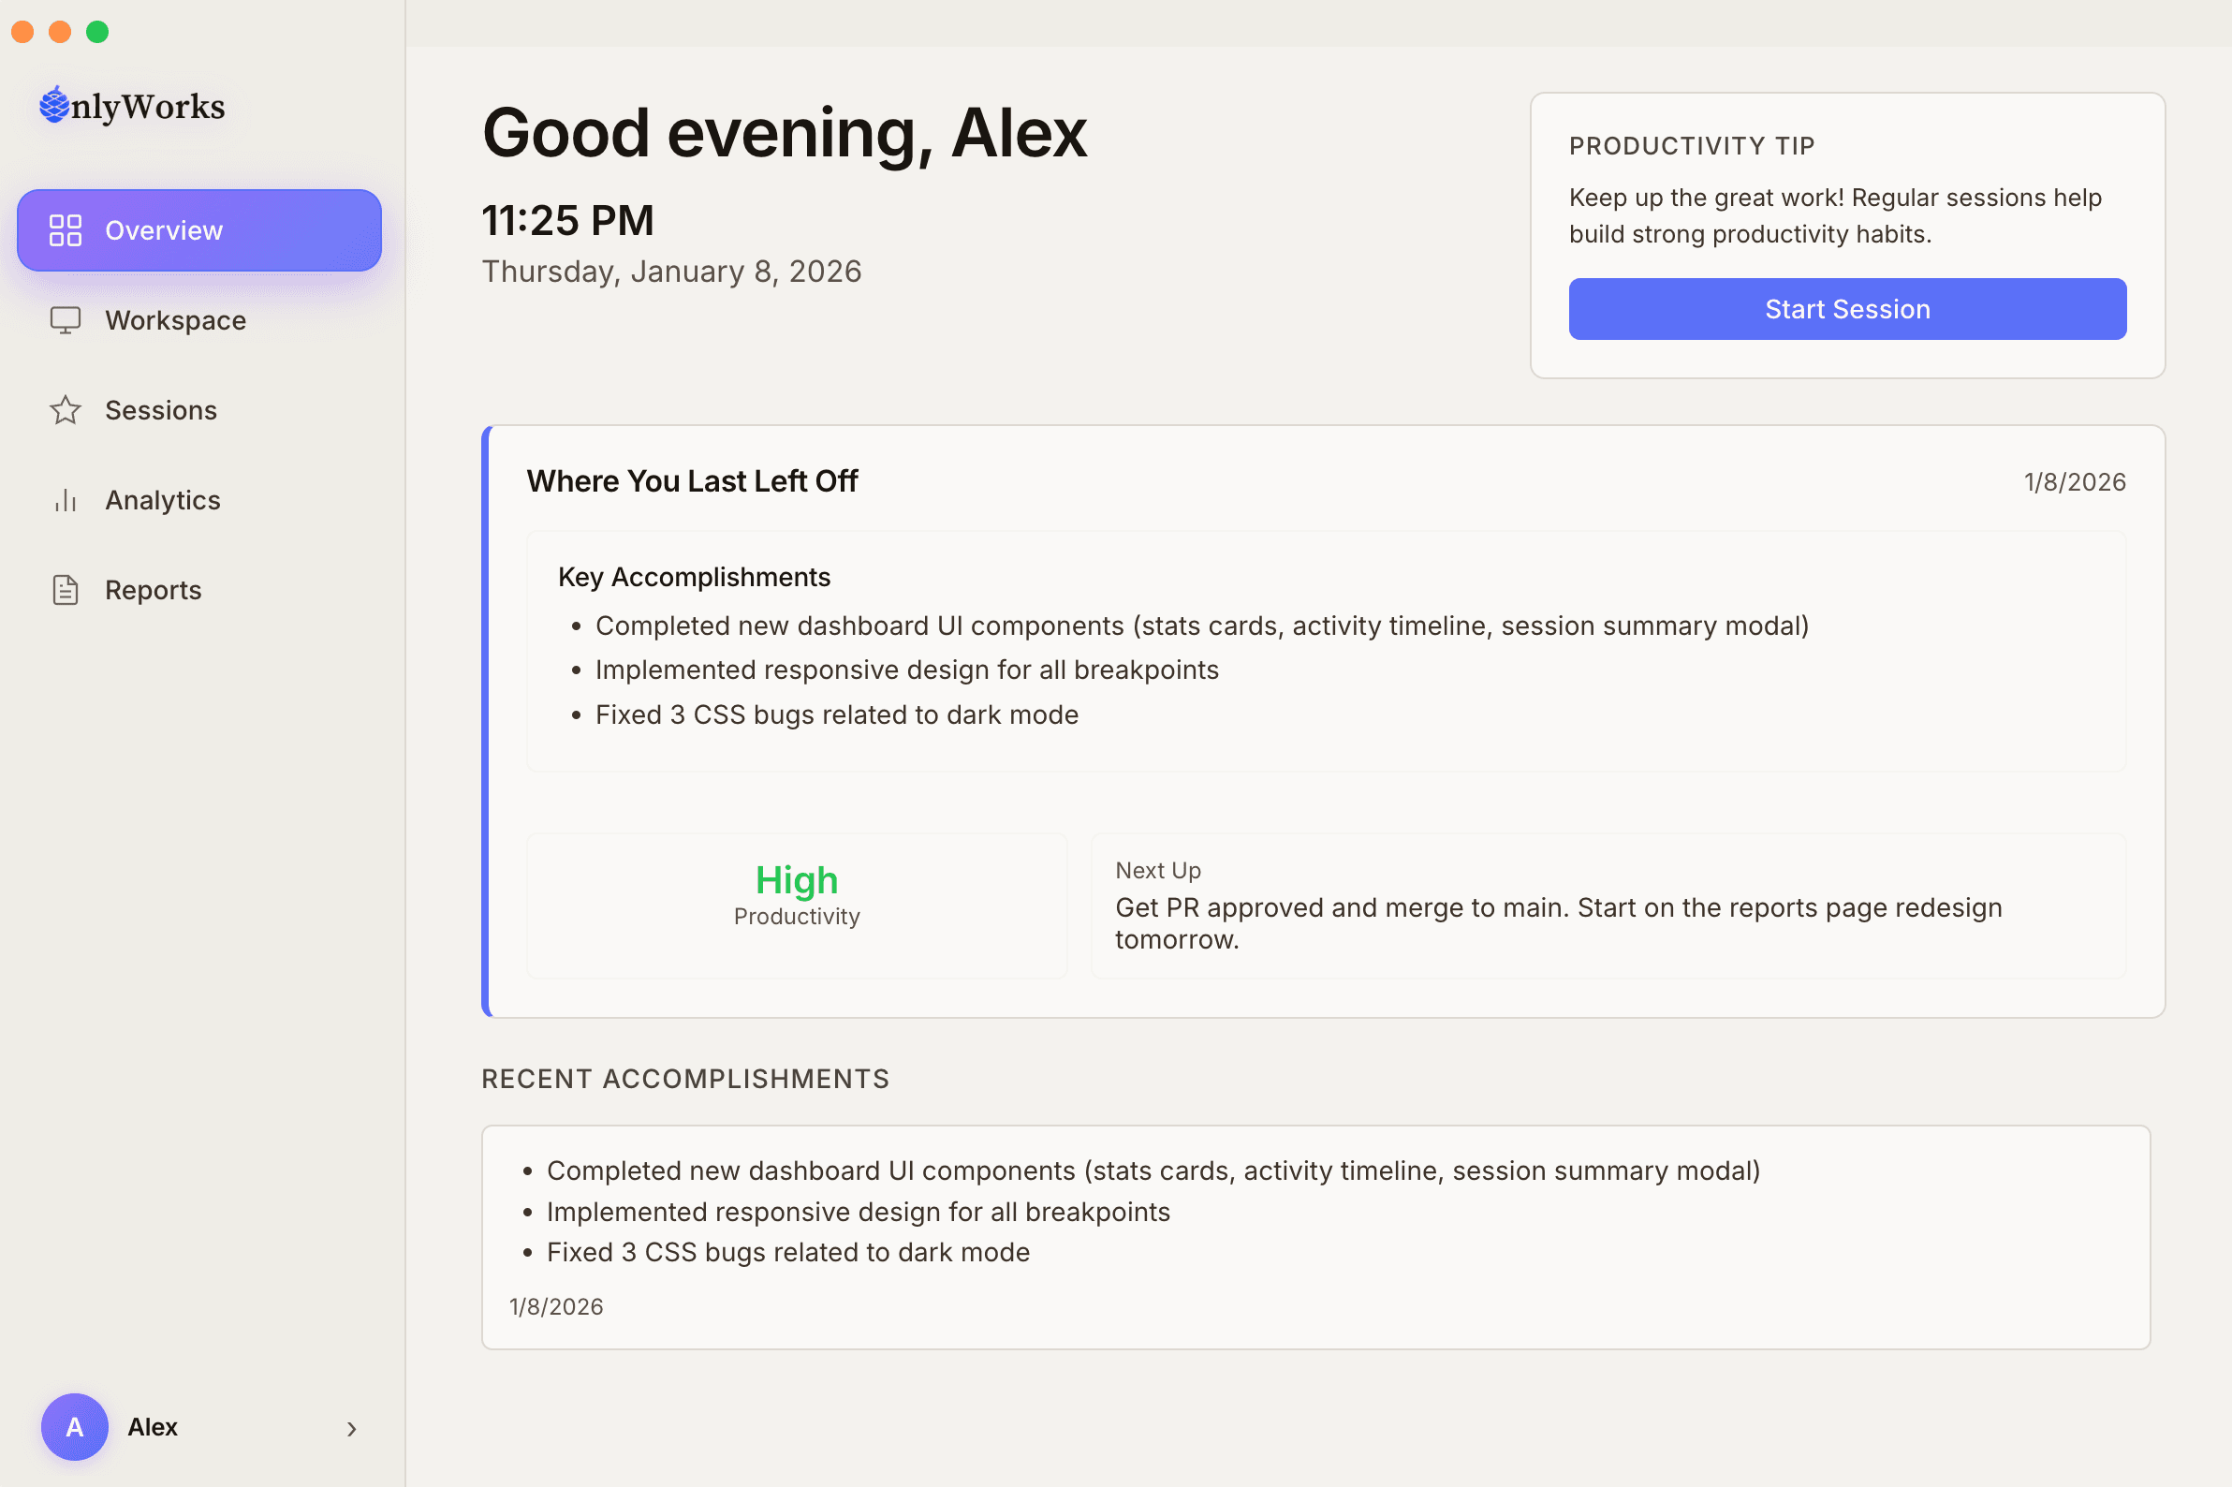Screen dimensions: 2232x1487
Task: Click the Alex username in sidebar
Action: (x=153, y=1426)
